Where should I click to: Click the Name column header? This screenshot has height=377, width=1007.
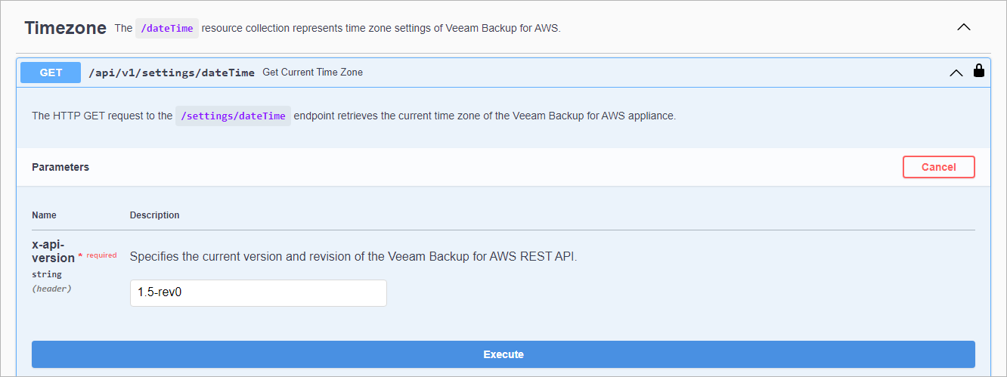coord(44,215)
